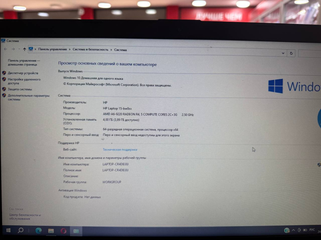Switch input language 'РУС'

click(312, 230)
